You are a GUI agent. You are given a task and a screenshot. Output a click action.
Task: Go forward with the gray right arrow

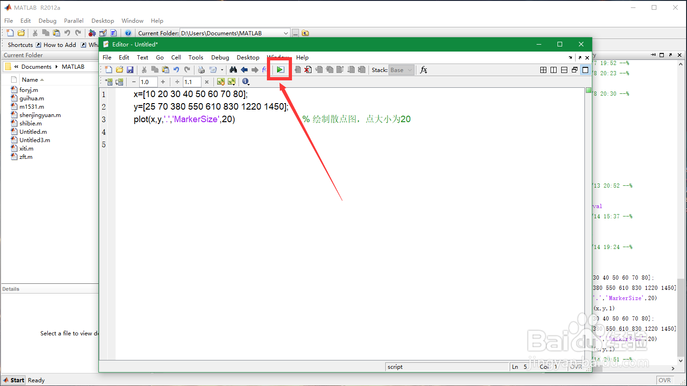pos(255,70)
